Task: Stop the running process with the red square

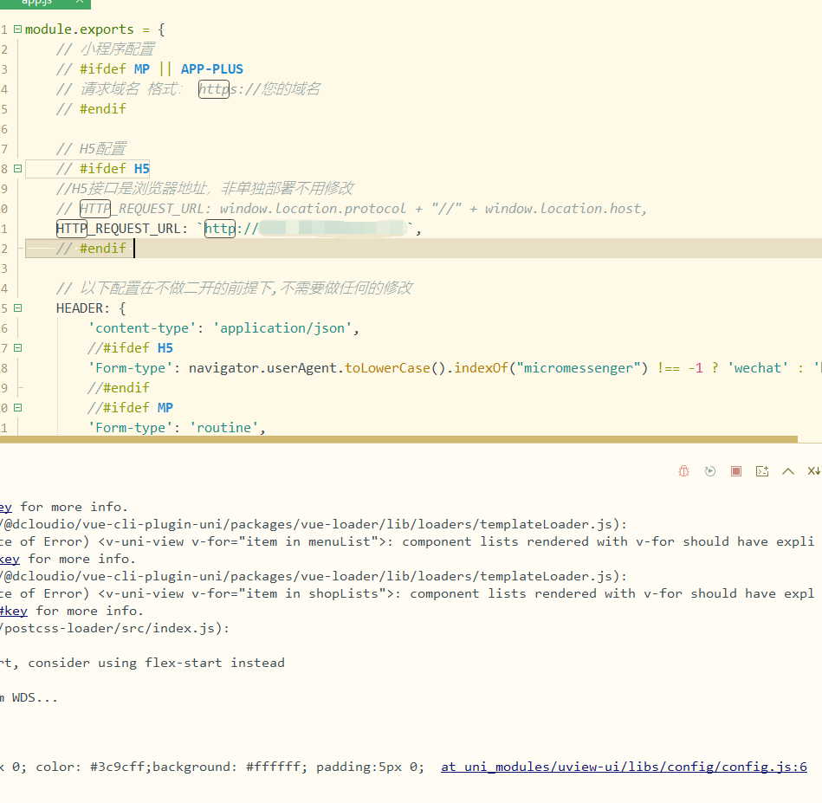Action: pos(736,471)
